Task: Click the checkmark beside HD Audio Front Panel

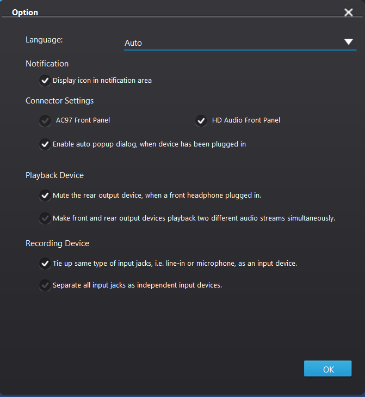Action: tap(202, 120)
